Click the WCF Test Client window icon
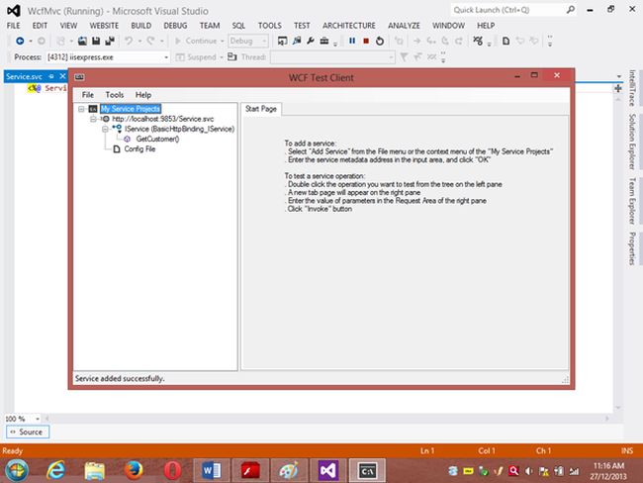This screenshot has width=643, height=483. [79, 77]
